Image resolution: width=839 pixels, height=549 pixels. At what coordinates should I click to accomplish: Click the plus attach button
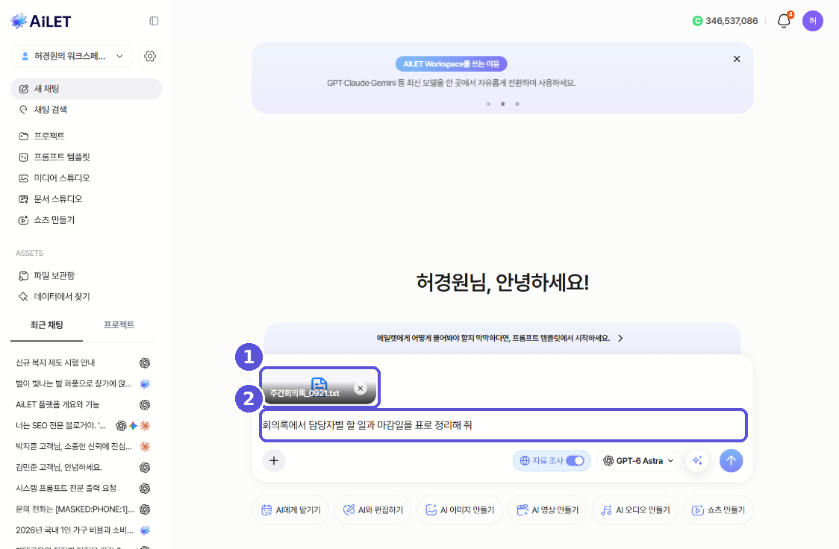274,461
